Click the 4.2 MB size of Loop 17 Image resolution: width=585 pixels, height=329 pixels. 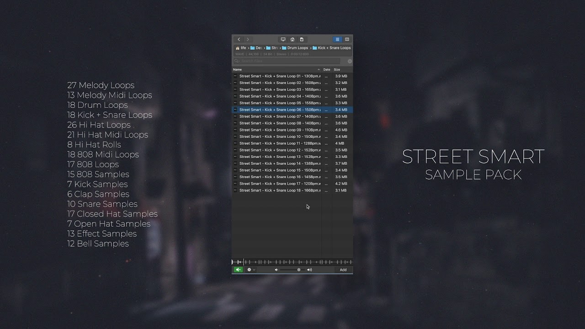[x=341, y=183]
